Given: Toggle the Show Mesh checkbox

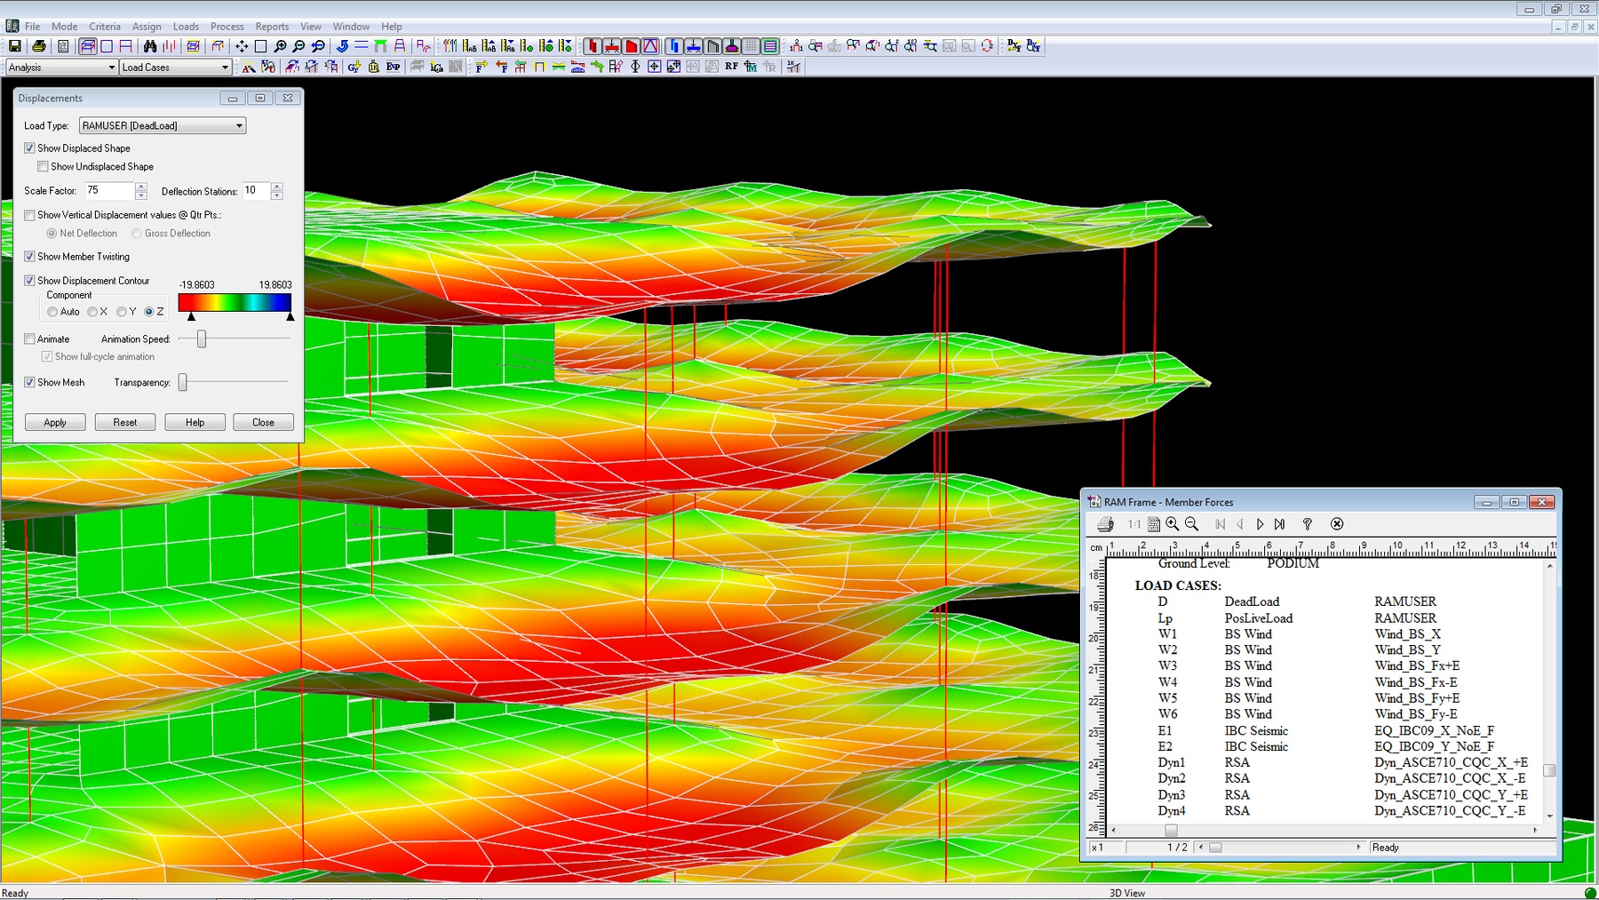Looking at the screenshot, I should point(29,383).
